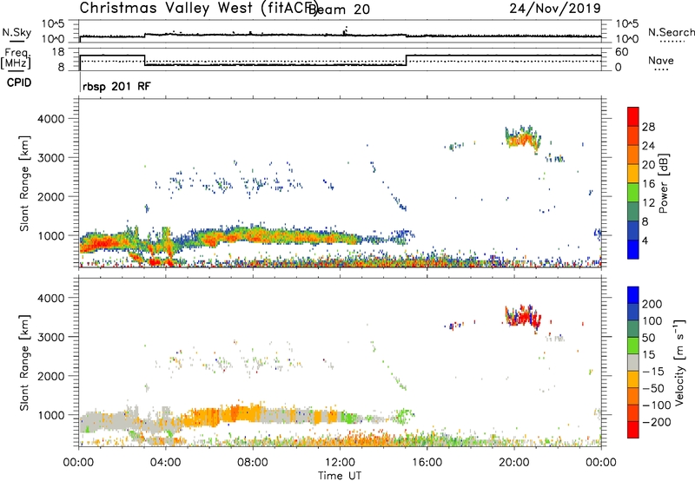Click the power panel 'Slant Range [km]' axis label

(x=24, y=183)
